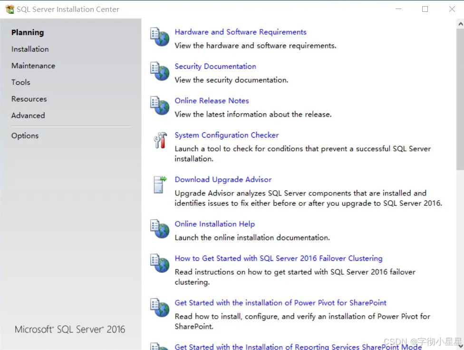
Task: Click the Online Installation Help globe icon
Action: click(x=160, y=229)
